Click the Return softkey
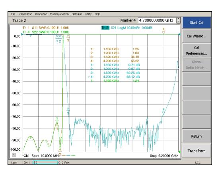This screenshot has width=220, height=171. tap(197, 136)
